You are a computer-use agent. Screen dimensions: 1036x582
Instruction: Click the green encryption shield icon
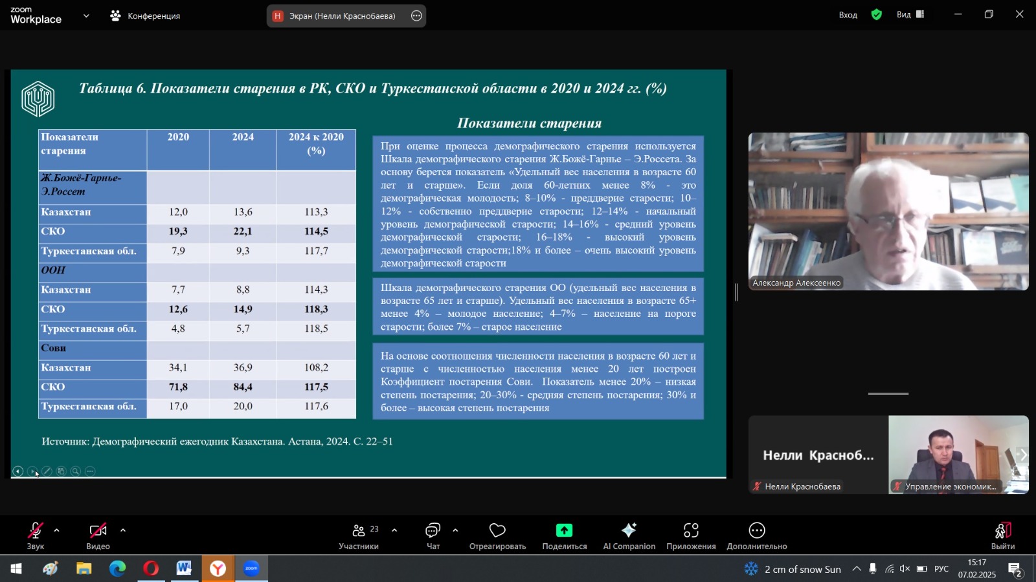[877, 15]
